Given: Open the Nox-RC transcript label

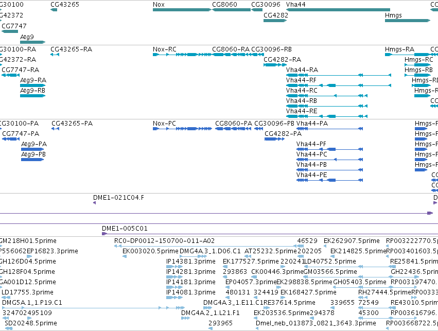Looking at the screenshot, I should (165, 49).
